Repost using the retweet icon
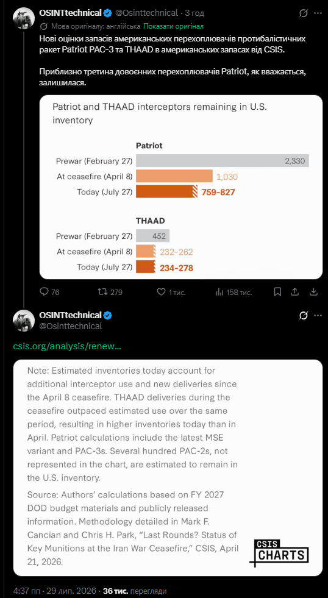This screenshot has width=328, height=598. [x=101, y=292]
